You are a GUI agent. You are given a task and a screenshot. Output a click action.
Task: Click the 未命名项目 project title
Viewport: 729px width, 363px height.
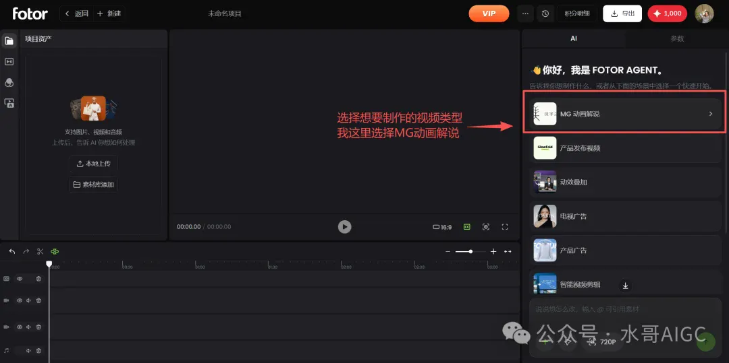(225, 13)
